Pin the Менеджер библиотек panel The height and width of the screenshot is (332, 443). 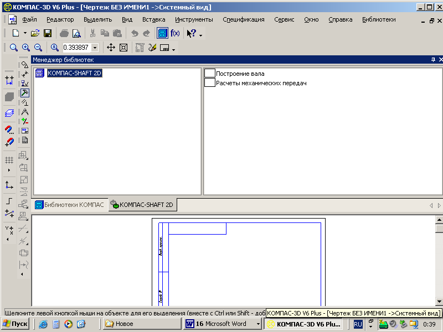coord(433,60)
